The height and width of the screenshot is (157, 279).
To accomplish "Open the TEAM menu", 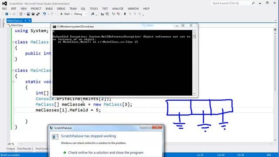I will [73, 9].
